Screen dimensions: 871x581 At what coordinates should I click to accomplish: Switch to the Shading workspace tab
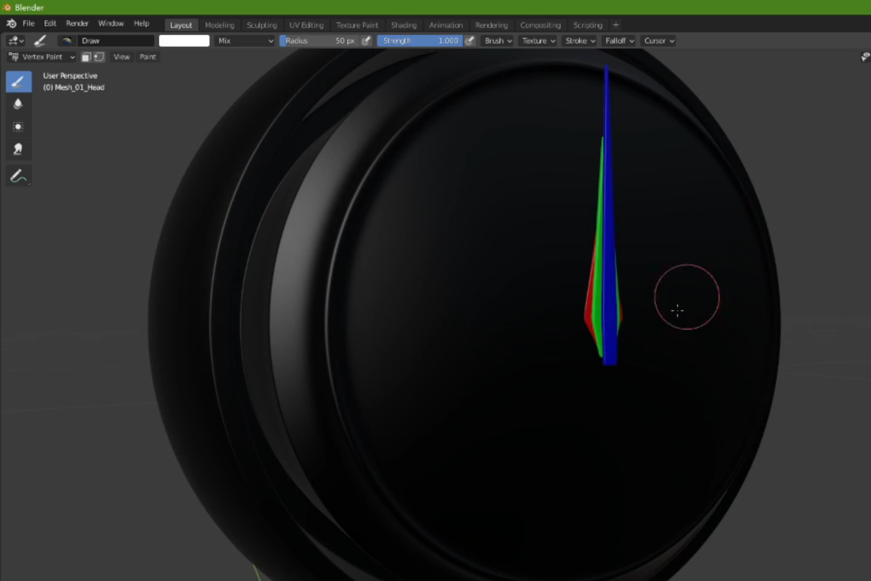(403, 25)
